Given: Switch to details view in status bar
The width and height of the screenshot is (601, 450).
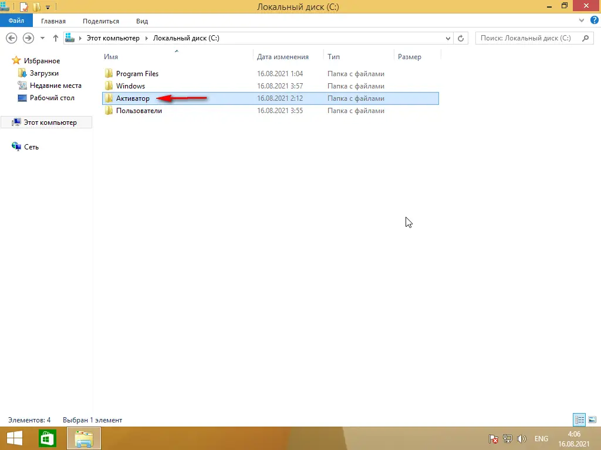Looking at the screenshot, I should (x=579, y=420).
